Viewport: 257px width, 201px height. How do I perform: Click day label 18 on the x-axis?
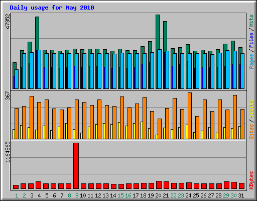[x=143, y=195]
